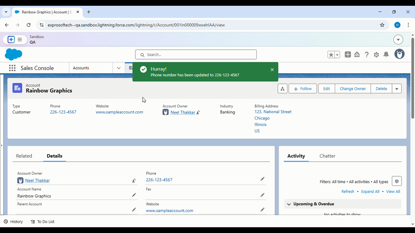Open Trailhead guidance icon
The image size is (415, 233).
coord(357,55)
